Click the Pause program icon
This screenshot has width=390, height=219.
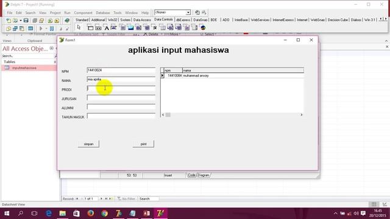point(52,29)
